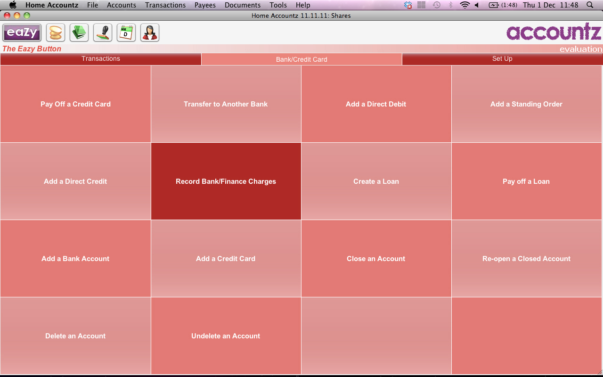Image resolution: width=603 pixels, height=377 pixels.
Task: Select Transfer to Another Bank tile
Action: pos(226,104)
